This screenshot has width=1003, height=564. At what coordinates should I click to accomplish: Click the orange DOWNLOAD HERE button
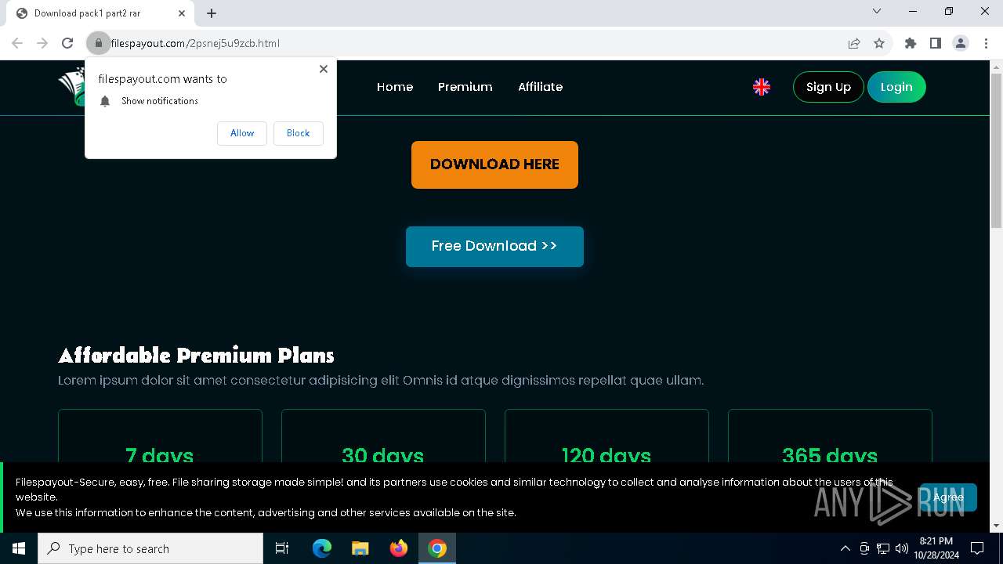494,164
